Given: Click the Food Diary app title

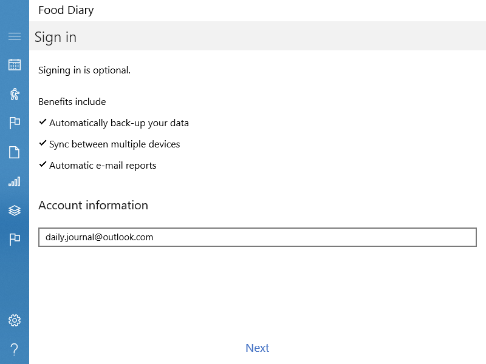Looking at the screenshot, I should click(66, 10).
